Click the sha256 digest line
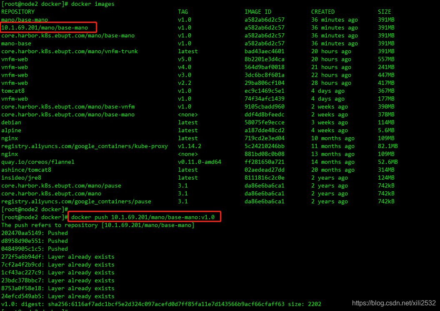 click(x=161, y=304)
